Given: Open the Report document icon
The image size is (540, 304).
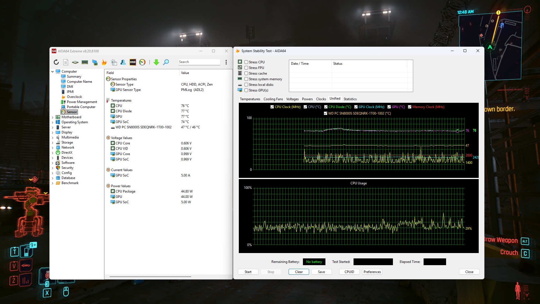Looking at the screenshot, I should click(x=66, y=62).
